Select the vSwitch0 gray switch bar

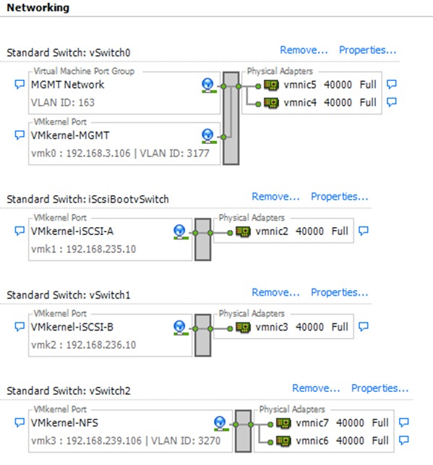click(231, 118)
